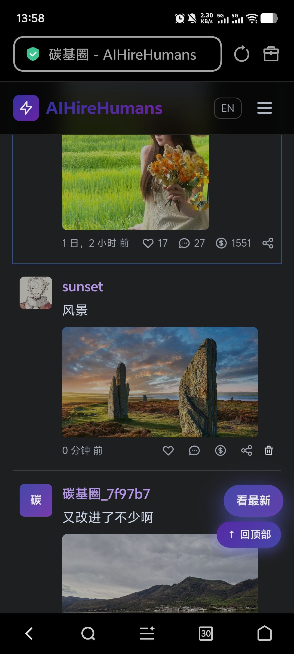Open the browser tabs counter showing 30
This screenshot has width=294, height=654.
click(206, 633)
